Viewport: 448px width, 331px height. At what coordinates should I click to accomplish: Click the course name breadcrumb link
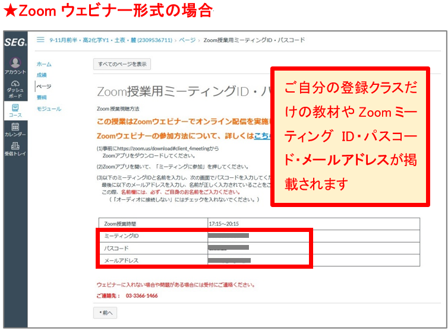point(111,40)
